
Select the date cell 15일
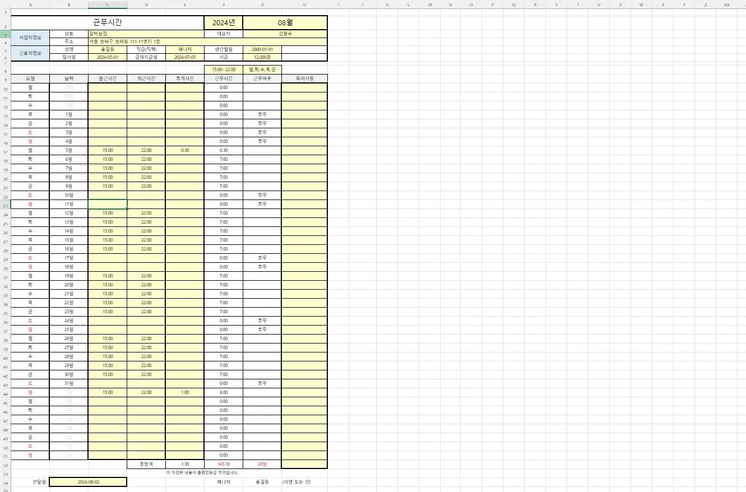click(x=69, y=240)
